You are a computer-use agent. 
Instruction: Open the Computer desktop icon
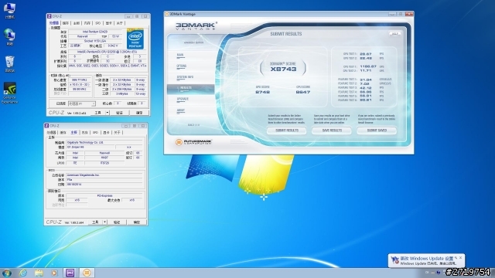pyautogui.click(x=9, y=10)
